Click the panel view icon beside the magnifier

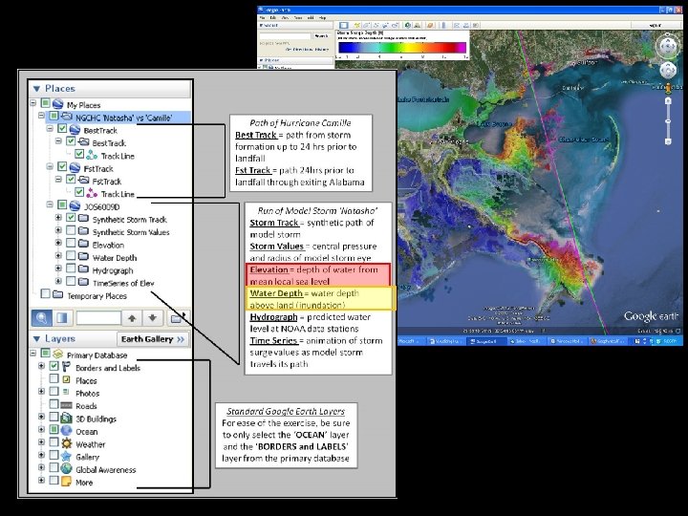[62, 317]
